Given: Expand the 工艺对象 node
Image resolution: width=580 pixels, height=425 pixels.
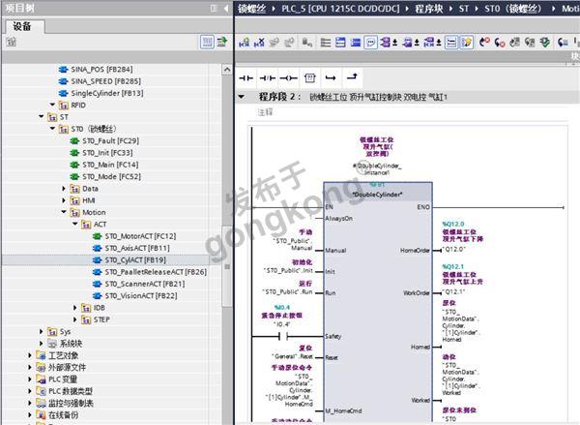Looking at the screenshot, I should coord(30,355).
